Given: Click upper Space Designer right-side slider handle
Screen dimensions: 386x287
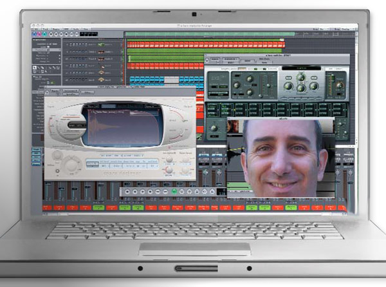Looking at the screenshot, I should [184, 121].
